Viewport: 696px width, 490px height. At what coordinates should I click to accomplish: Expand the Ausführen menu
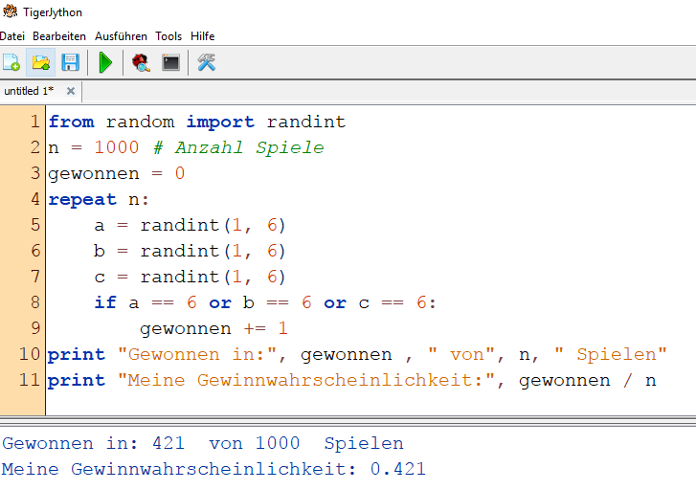121,35
